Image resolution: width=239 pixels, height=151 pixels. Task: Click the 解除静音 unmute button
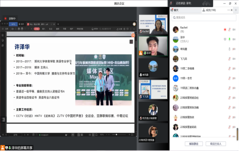[194, 144]
